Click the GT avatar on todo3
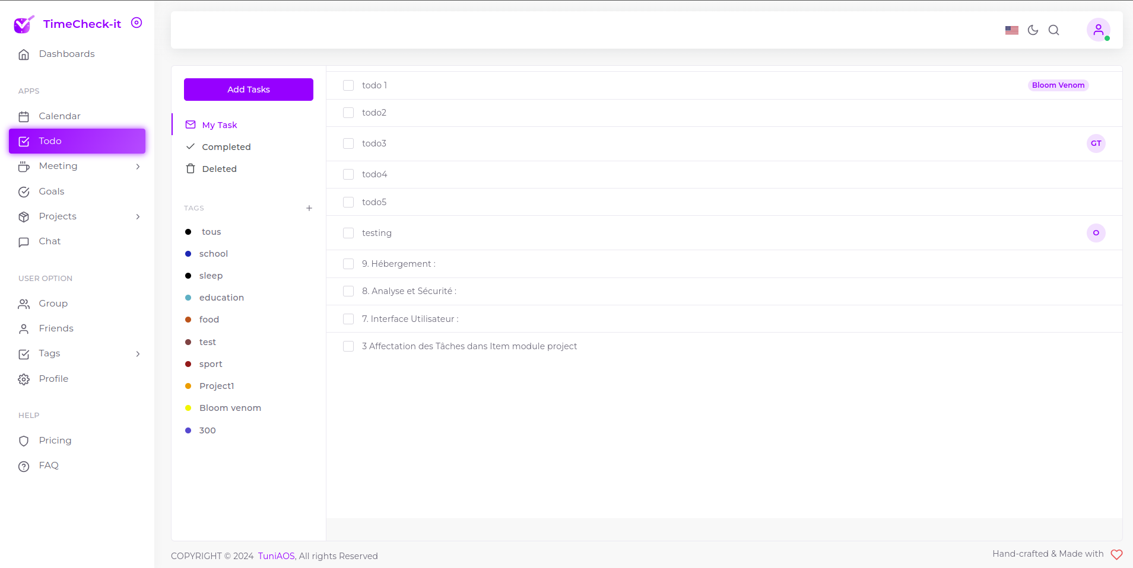Screen dimensions: 1133x568 (1095, 143)
